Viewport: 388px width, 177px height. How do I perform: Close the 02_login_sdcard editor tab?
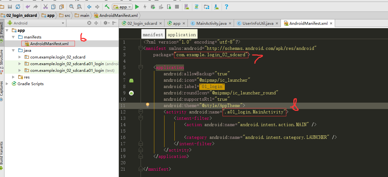coord(160,23)
